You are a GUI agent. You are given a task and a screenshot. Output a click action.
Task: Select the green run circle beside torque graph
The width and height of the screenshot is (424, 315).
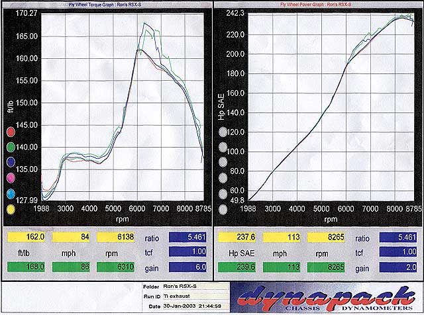point(11,146)
